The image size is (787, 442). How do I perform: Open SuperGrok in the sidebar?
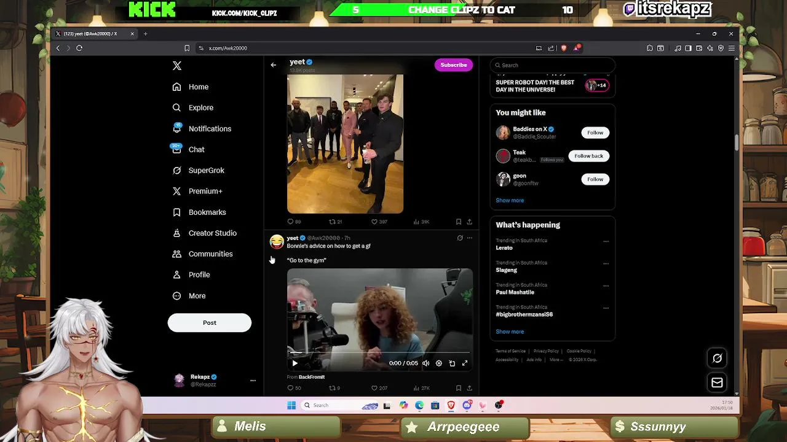click(x=198, y=171)
